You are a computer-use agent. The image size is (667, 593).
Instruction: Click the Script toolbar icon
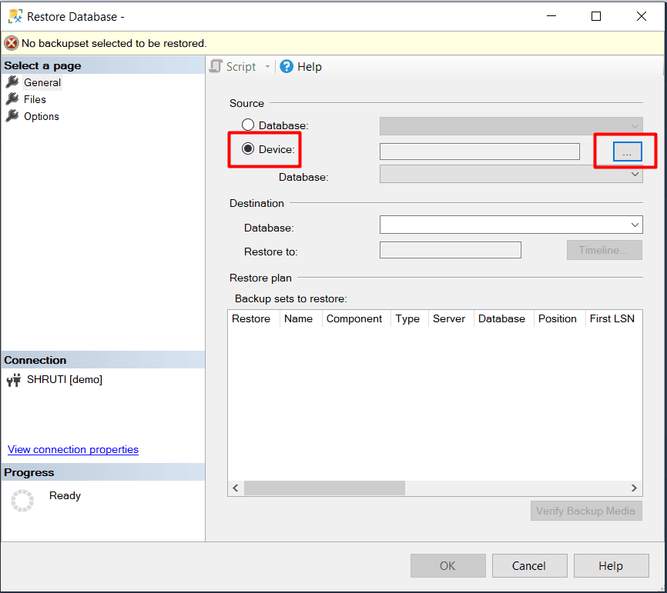pos(216,67)
